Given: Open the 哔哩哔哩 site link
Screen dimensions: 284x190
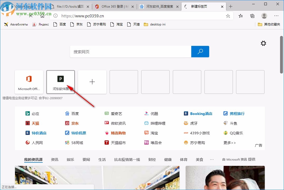Looking at the screenshot, I should pyautogui.click(x=157, y=123).
